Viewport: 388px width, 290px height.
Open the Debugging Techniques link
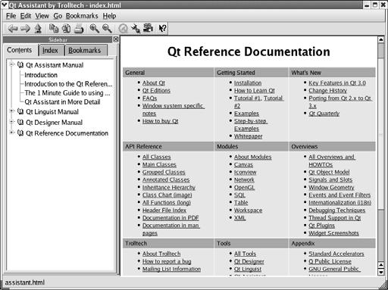[337, 210]
